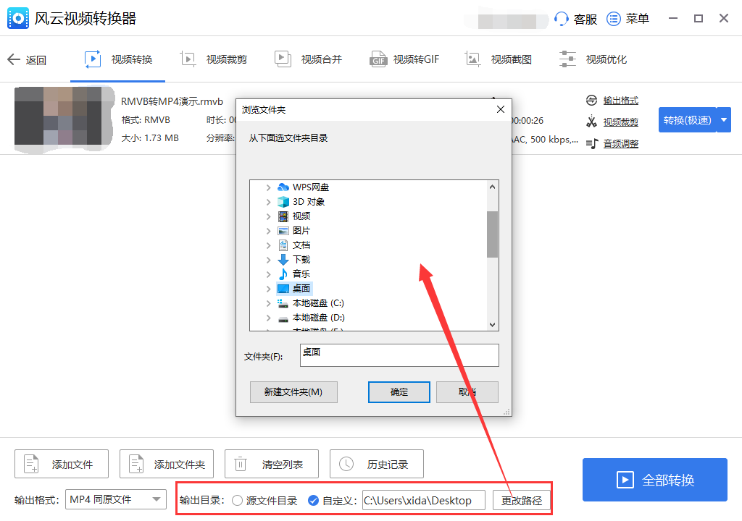The height and width of the screenshot is (521, 742).
Task: Create a folder via 新建文件夹(M)
Action: point(293,391)
